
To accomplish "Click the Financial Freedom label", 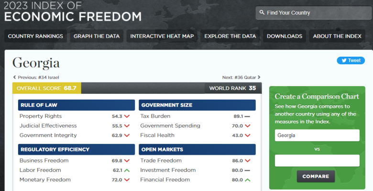I will 165,180.
